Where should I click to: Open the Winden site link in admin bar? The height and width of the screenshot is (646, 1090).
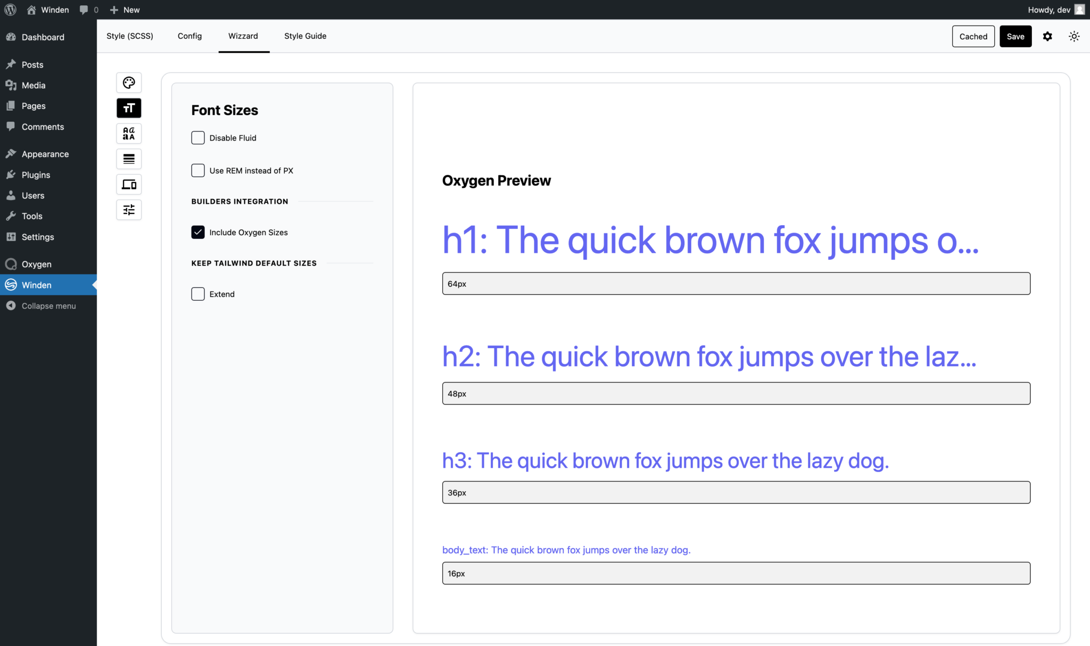(48, 10)
